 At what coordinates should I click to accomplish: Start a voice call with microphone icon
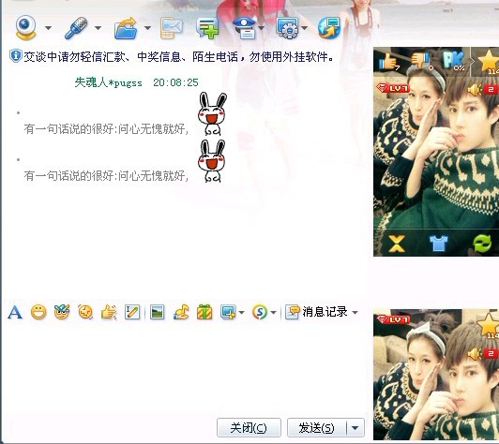coord(76,28)
